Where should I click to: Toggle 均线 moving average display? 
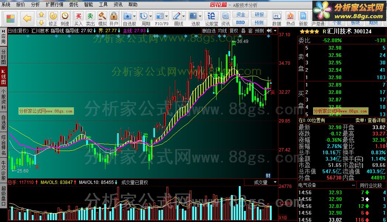(x=223, y=31)
